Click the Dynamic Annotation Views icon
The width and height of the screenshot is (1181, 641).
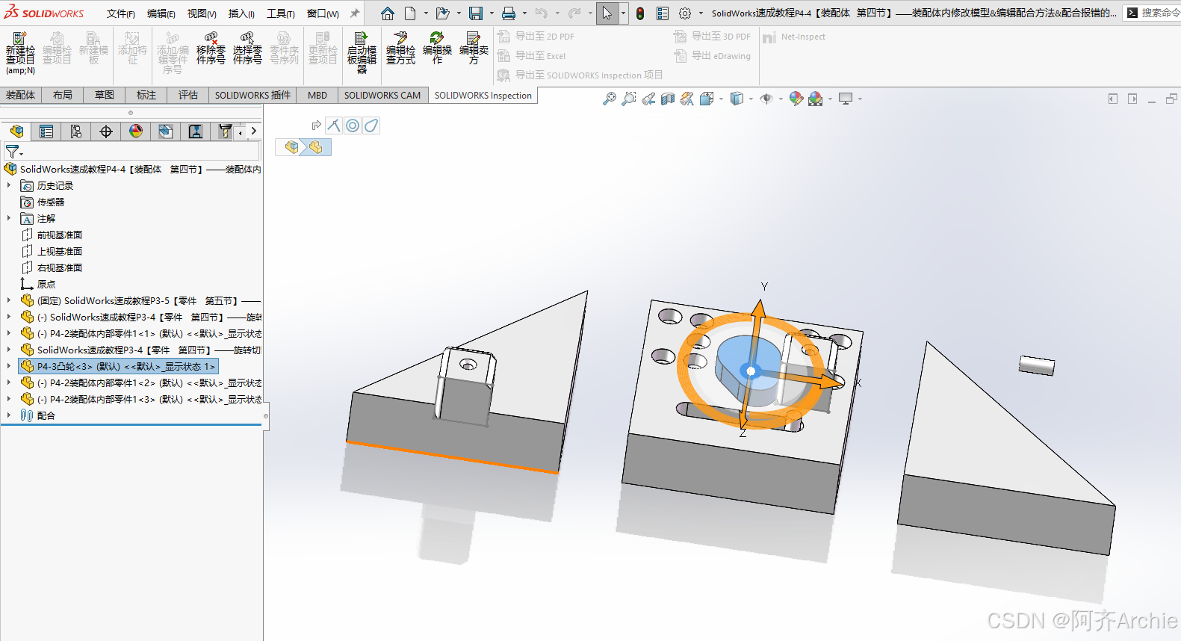pyautogui.click(x=687, y=99)
